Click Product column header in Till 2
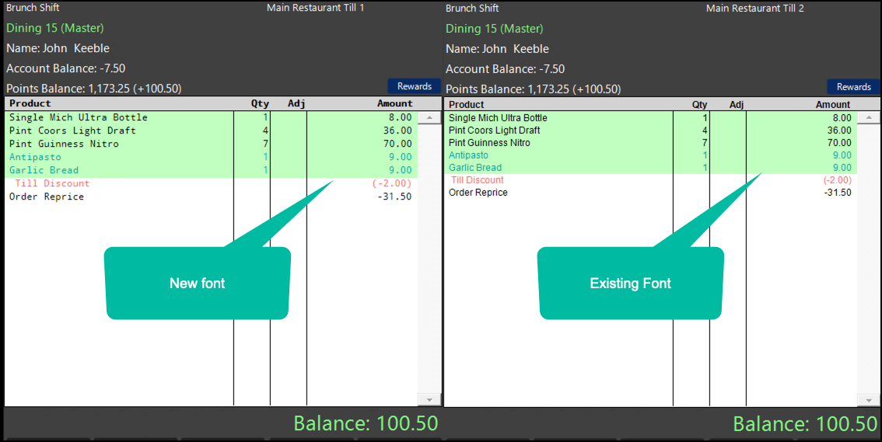This screenshot has height=442, width=882. (x=467, y=104)
